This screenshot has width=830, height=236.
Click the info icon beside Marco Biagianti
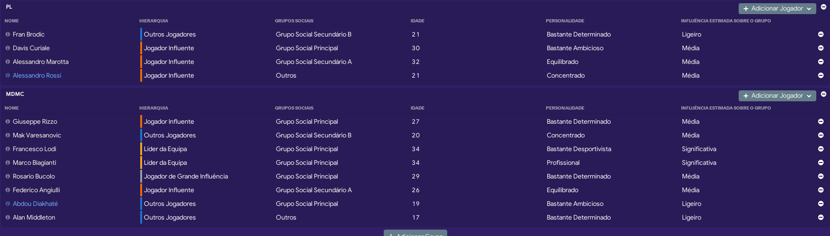[8, 163]
